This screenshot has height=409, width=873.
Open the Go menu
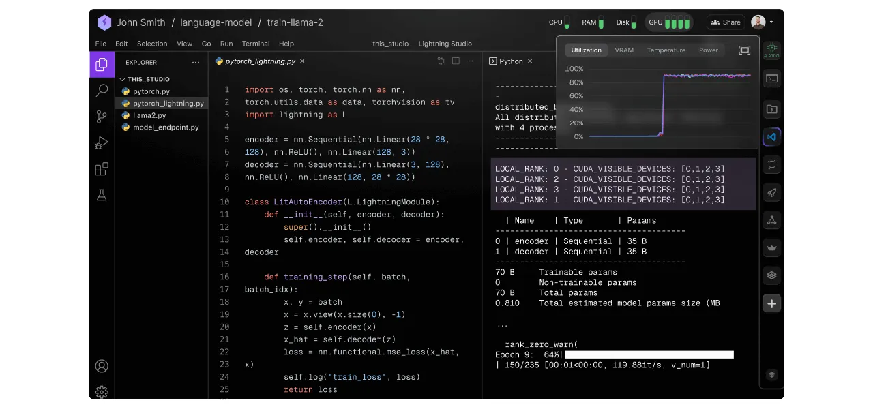tap(206, 43)
